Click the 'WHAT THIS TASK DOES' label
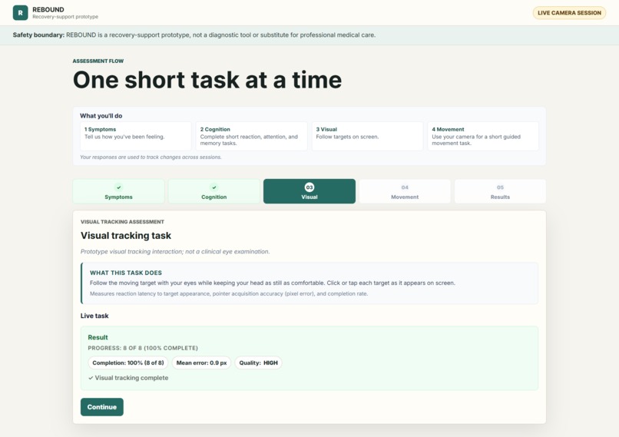The height and width of the screenshot is (437, 619). (126, 273)
